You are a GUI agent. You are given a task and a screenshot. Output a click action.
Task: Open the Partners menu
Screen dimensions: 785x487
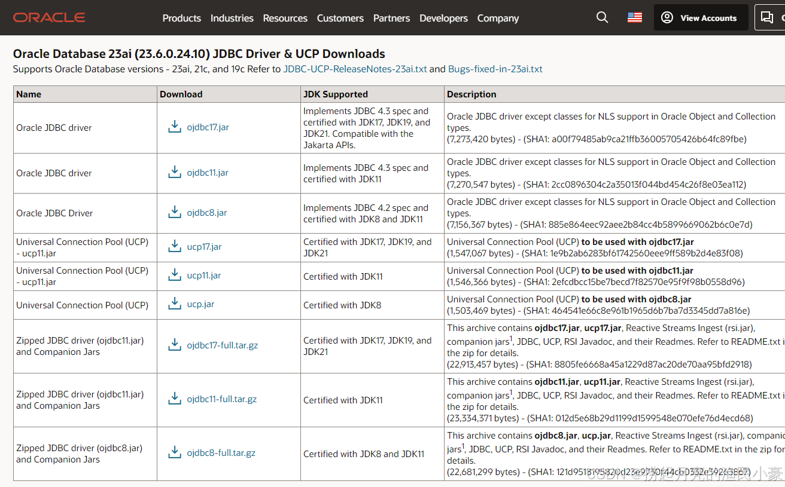(x=392, y=18)
